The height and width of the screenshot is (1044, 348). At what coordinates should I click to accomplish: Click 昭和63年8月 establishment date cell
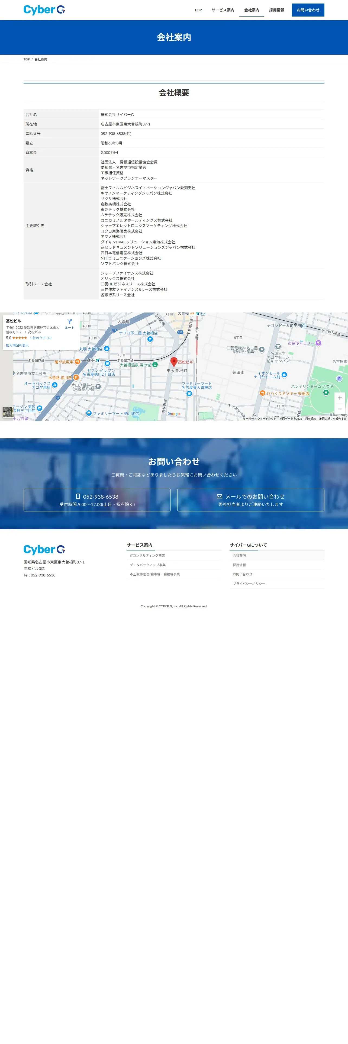pos(211,143)
